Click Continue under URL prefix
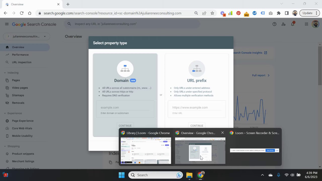322x181 pixels. (197, 126)
